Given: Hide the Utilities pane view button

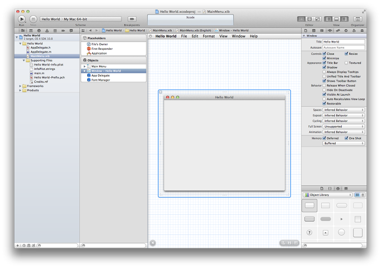Looking at the screenshot, I should [344, 19].
